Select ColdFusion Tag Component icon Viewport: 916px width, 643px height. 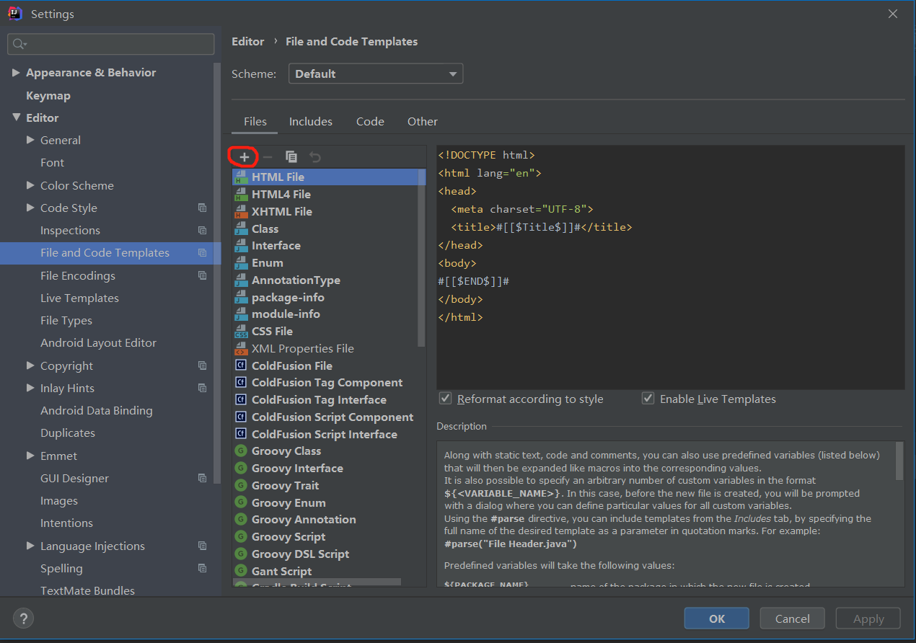[x=241, y=383]
